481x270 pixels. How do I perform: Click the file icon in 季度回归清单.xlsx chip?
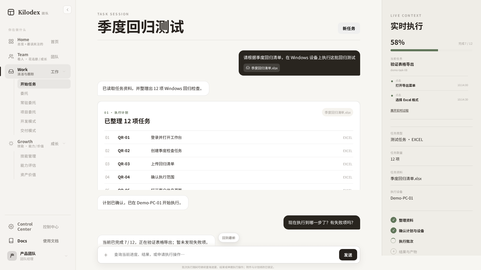[x=248, y=68]
